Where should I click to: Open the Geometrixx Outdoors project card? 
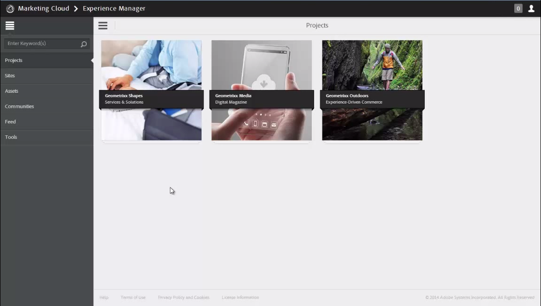coord(372,90)
